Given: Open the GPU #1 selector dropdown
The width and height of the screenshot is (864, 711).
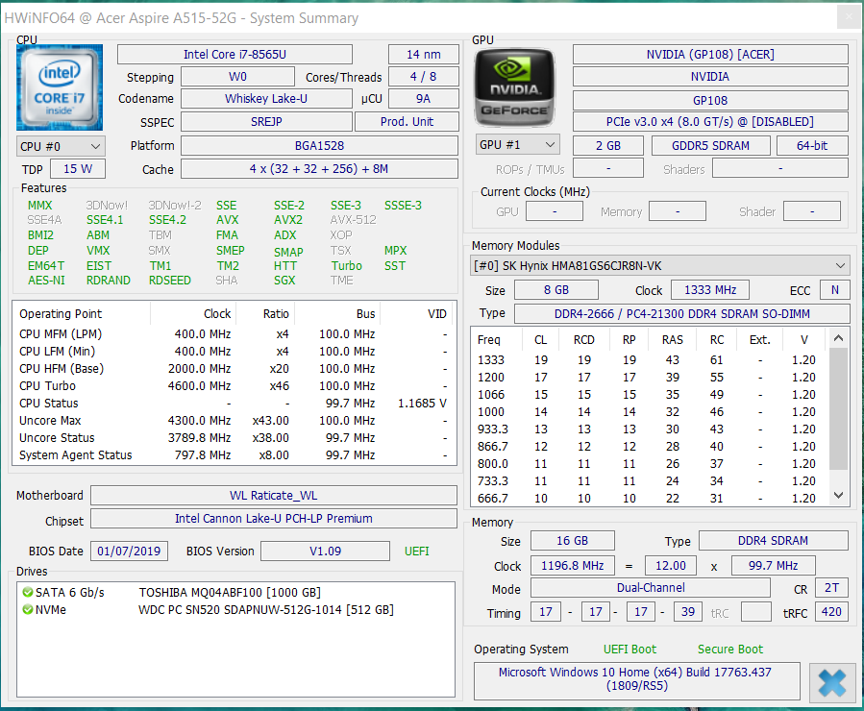Looking at the screenshot, I should tap(517, 145).
